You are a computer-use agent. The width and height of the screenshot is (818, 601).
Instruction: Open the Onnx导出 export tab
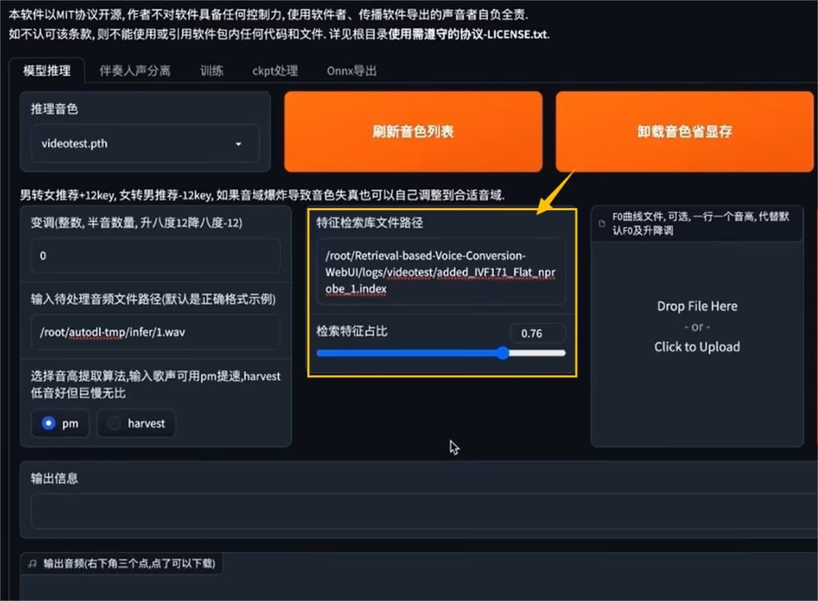click(x=350, y=71)
